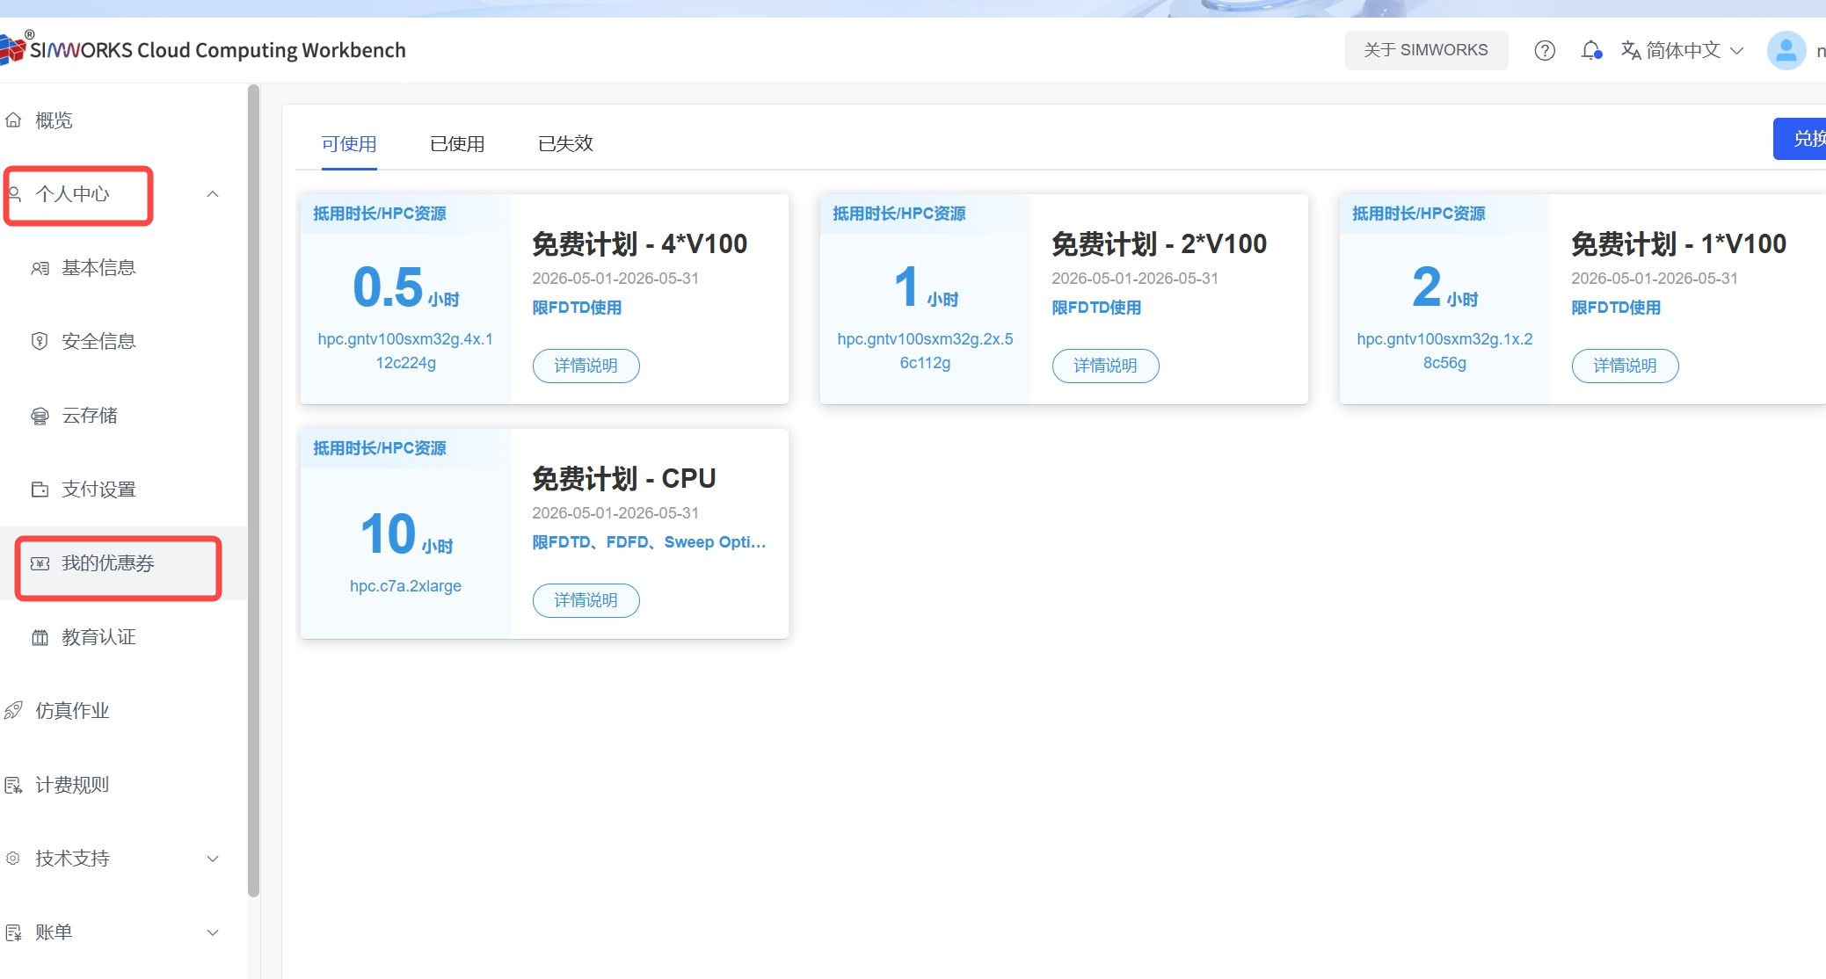Click 限FDTD使用 on the 2*V100 card

pyautogui.click(x=1096, y=308)
